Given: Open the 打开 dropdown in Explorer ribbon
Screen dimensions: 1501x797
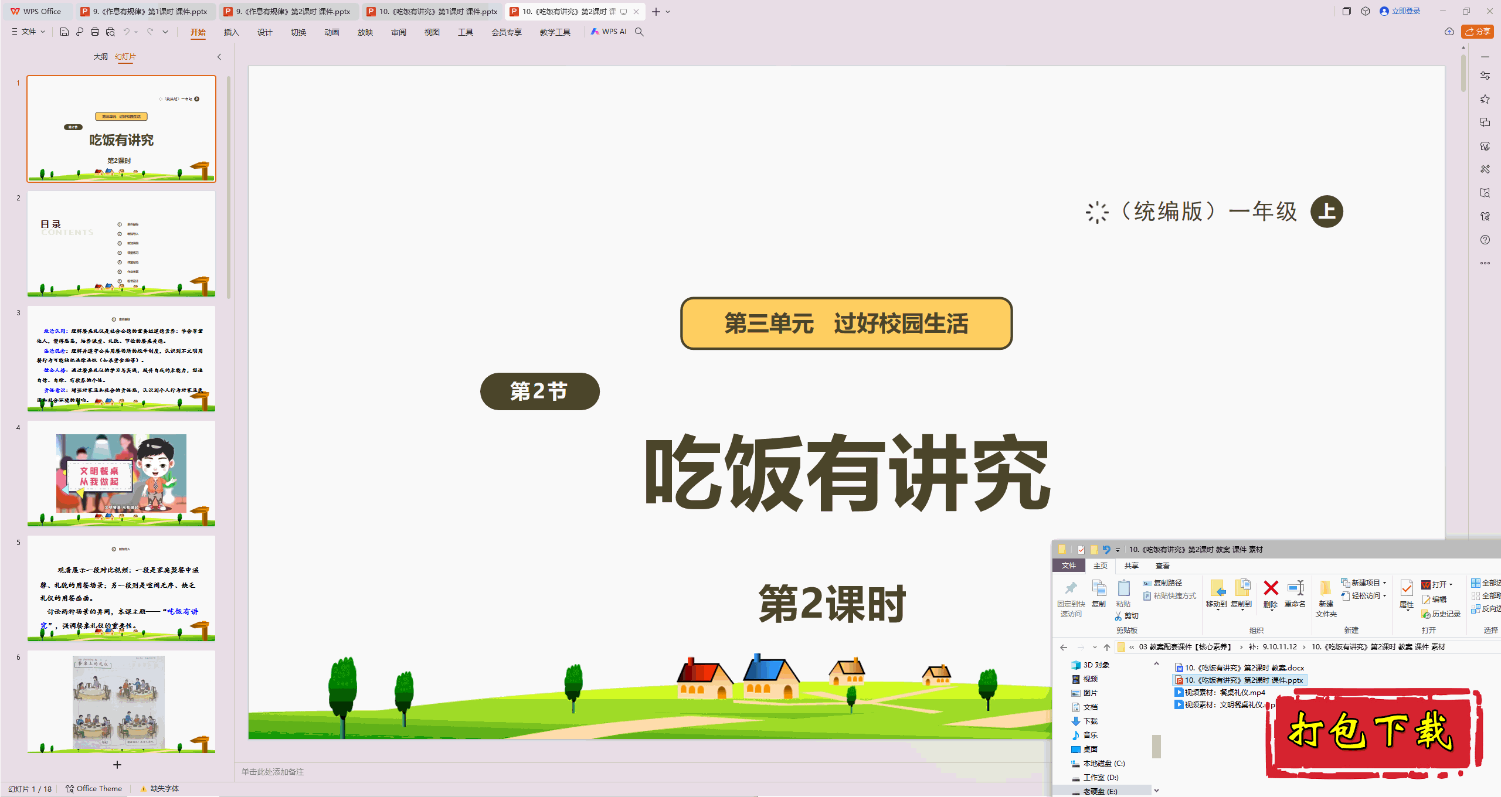Looking at the screenshot, I should click(x=1437, y=584).
